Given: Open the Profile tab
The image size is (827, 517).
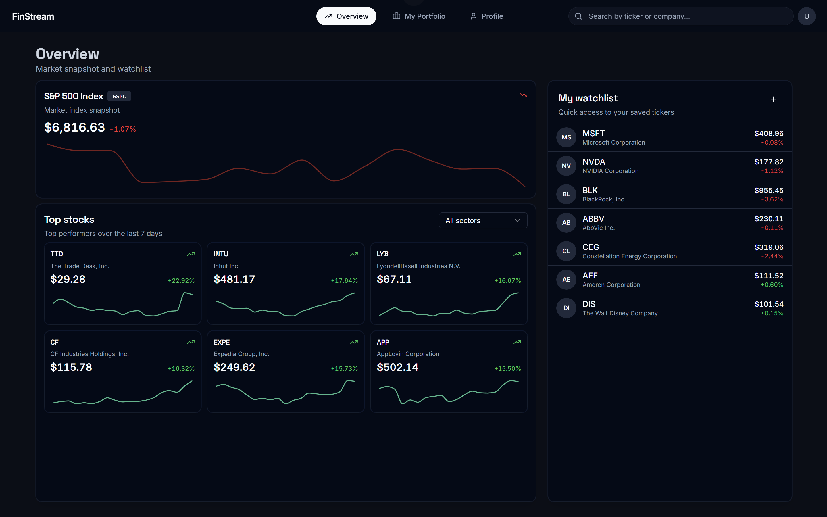Looking at the screenshot, I should point(486,16).
